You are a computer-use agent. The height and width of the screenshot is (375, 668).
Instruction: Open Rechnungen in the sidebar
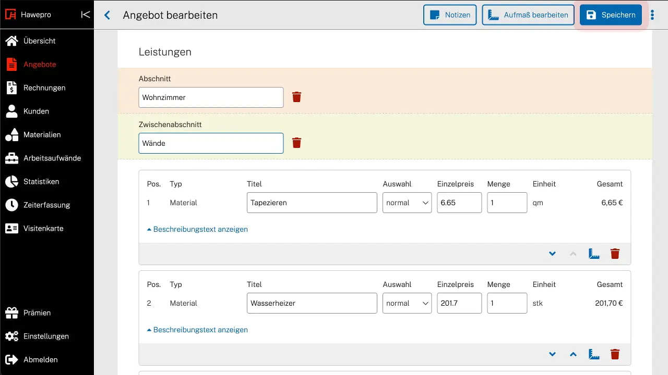click(47, 87)
